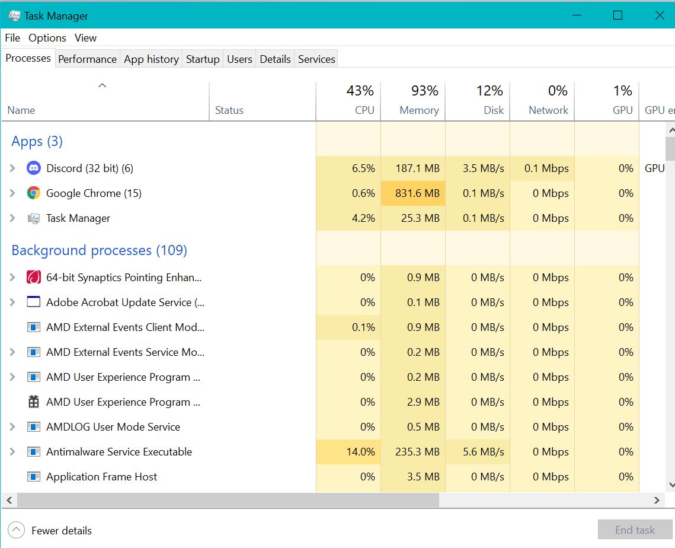The height and width of the screenshot is (548, 675).
Task: Select Discord 0.1 Mbps network cell
Action: 542,168
